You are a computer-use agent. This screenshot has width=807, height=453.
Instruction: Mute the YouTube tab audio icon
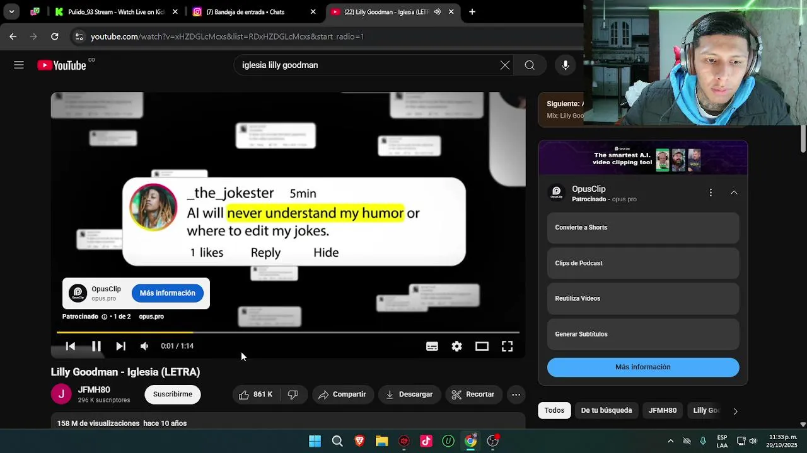point(437,12)
